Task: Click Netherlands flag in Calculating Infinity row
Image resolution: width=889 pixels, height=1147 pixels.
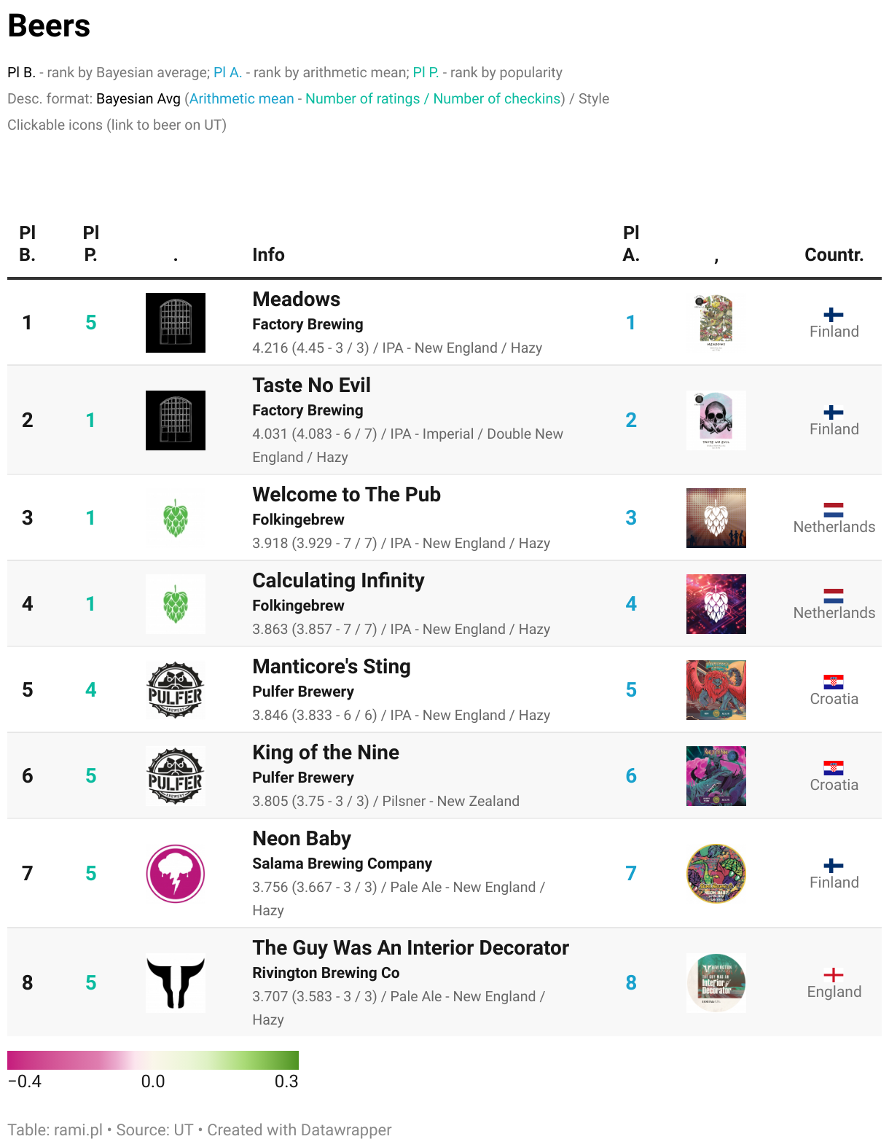Action: coord(834,596)
